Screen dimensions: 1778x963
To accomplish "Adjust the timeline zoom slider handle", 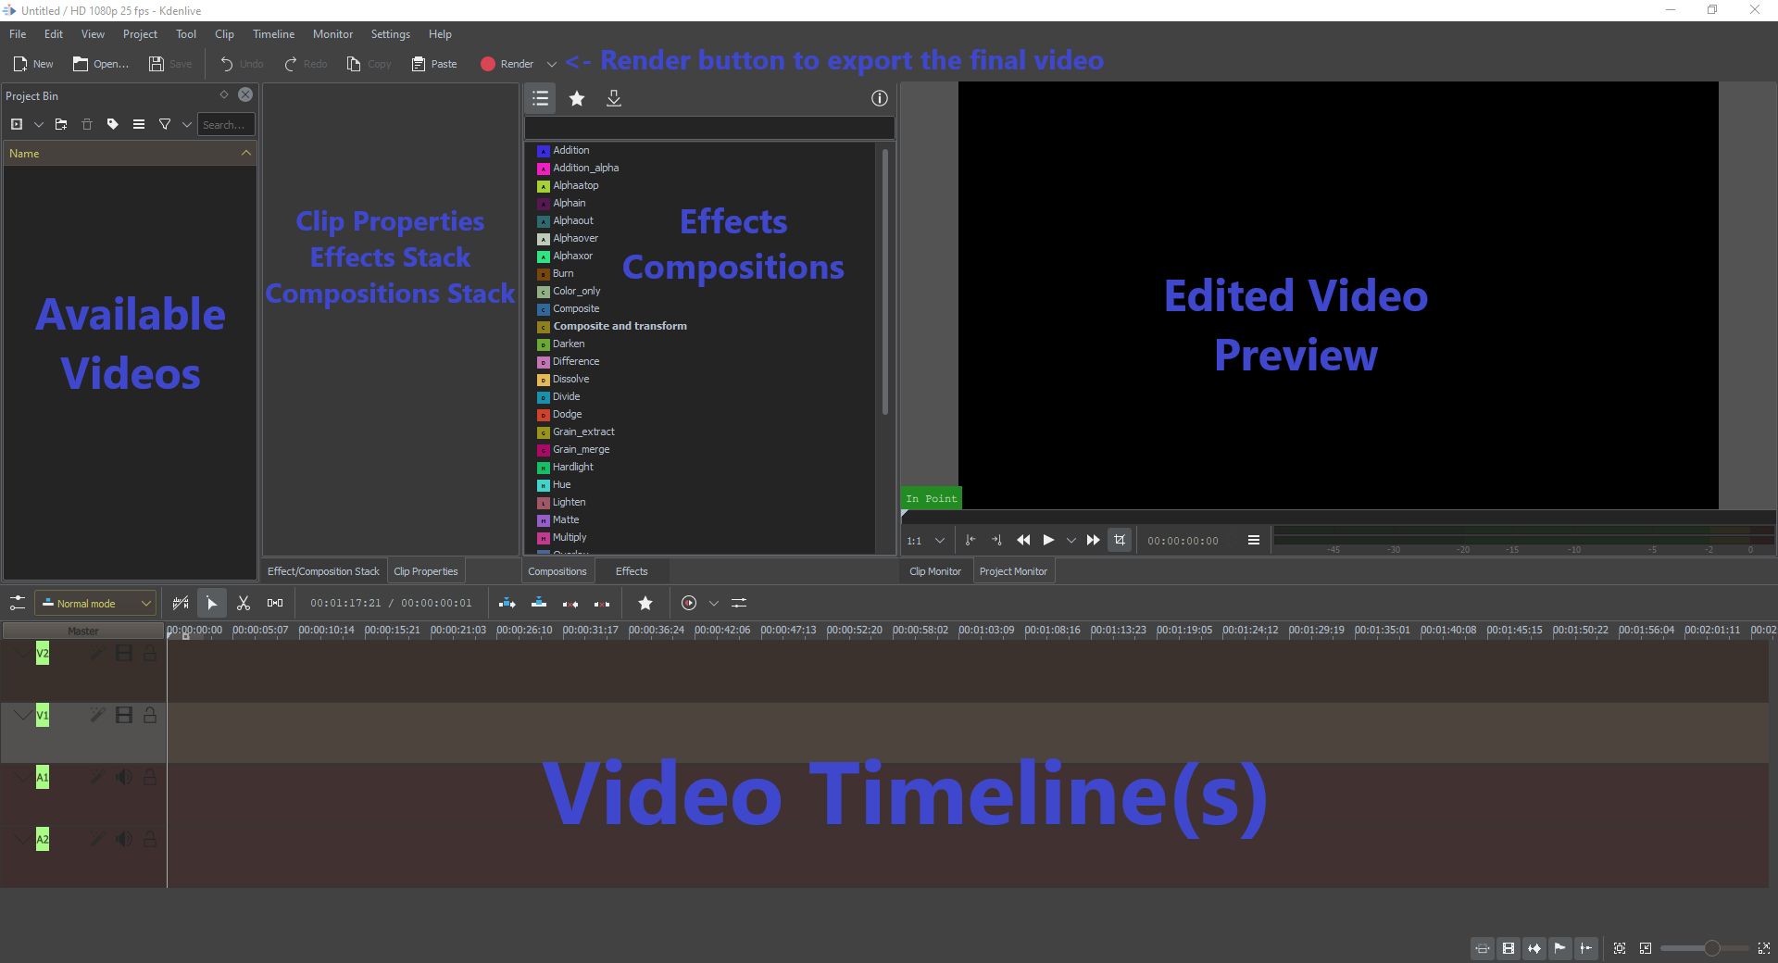I will point(1712,948).
